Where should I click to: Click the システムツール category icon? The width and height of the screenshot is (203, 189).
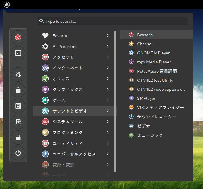(45, 122)
